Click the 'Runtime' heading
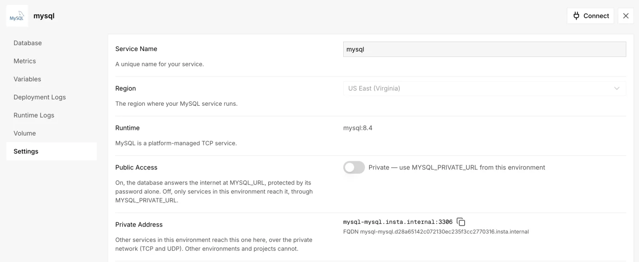The height and width of the screenshot is (262, 639). 127,128
